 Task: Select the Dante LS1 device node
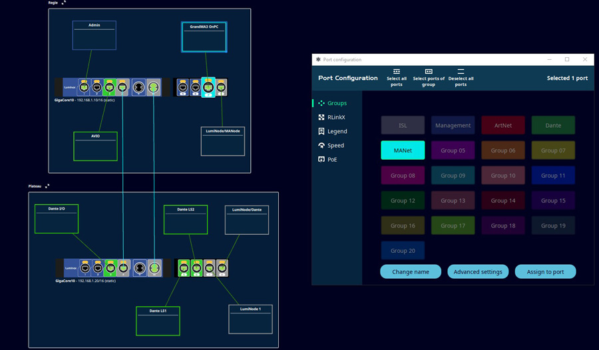[x=158, y=321]
